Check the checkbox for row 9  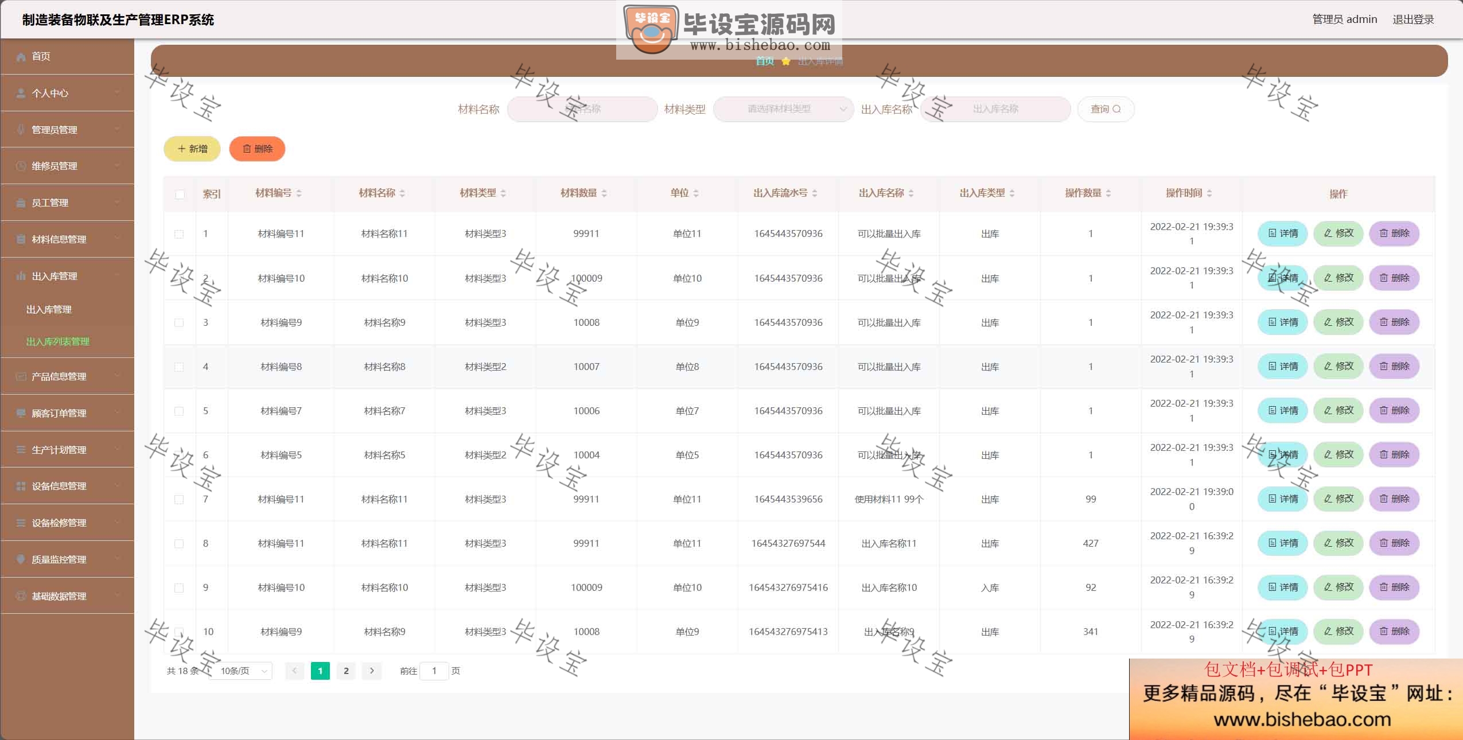[x=179, y=587]
